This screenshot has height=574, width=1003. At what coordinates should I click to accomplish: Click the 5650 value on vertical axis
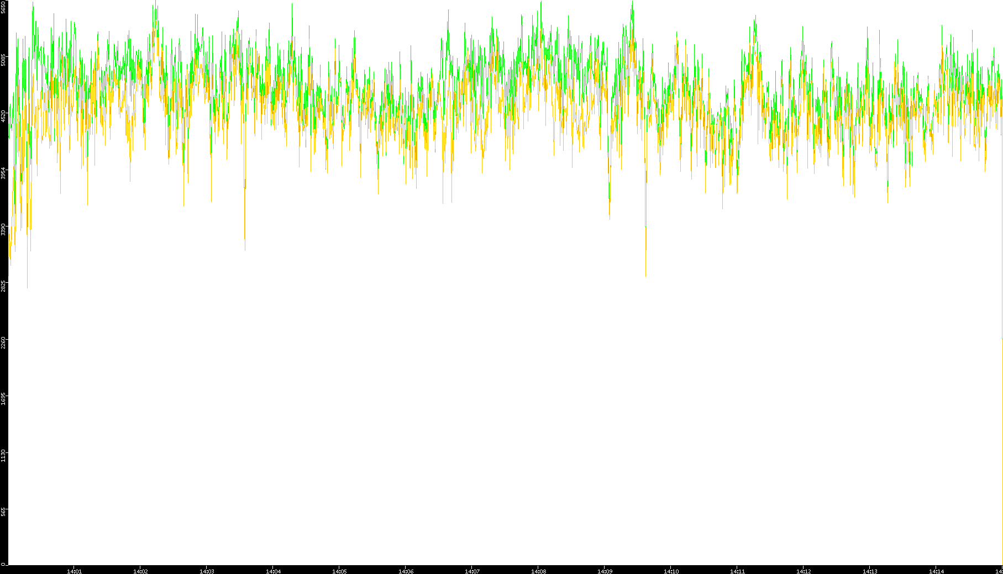(4, 8)
